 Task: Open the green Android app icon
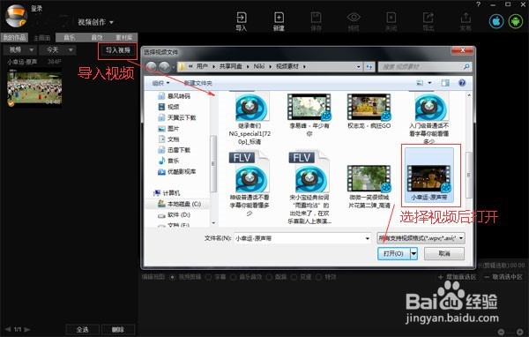[x=516, y=21]
